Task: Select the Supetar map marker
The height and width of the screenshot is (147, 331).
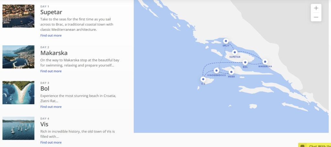Action: (235, 52)
